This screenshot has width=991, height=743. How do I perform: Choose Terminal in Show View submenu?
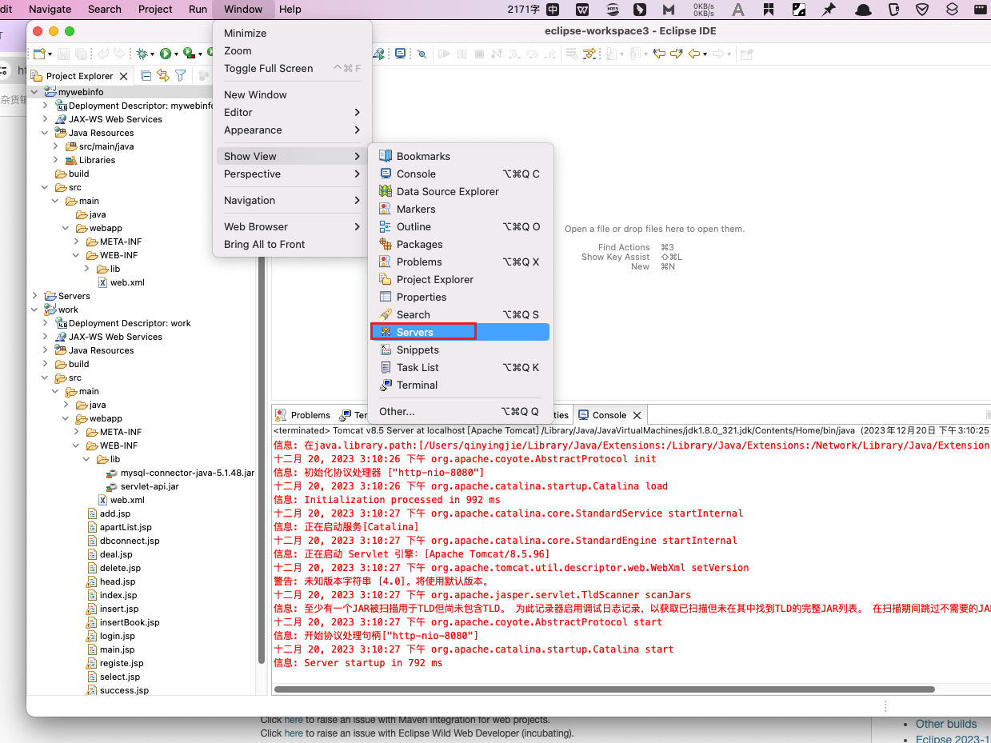tap(460, 385)
